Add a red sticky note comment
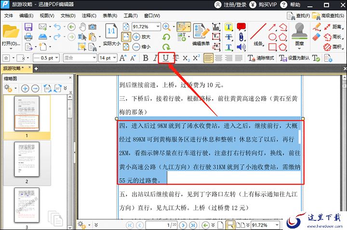Image resolution: width=347 pixels, height=230 pixels. click(x=241, y=27)
